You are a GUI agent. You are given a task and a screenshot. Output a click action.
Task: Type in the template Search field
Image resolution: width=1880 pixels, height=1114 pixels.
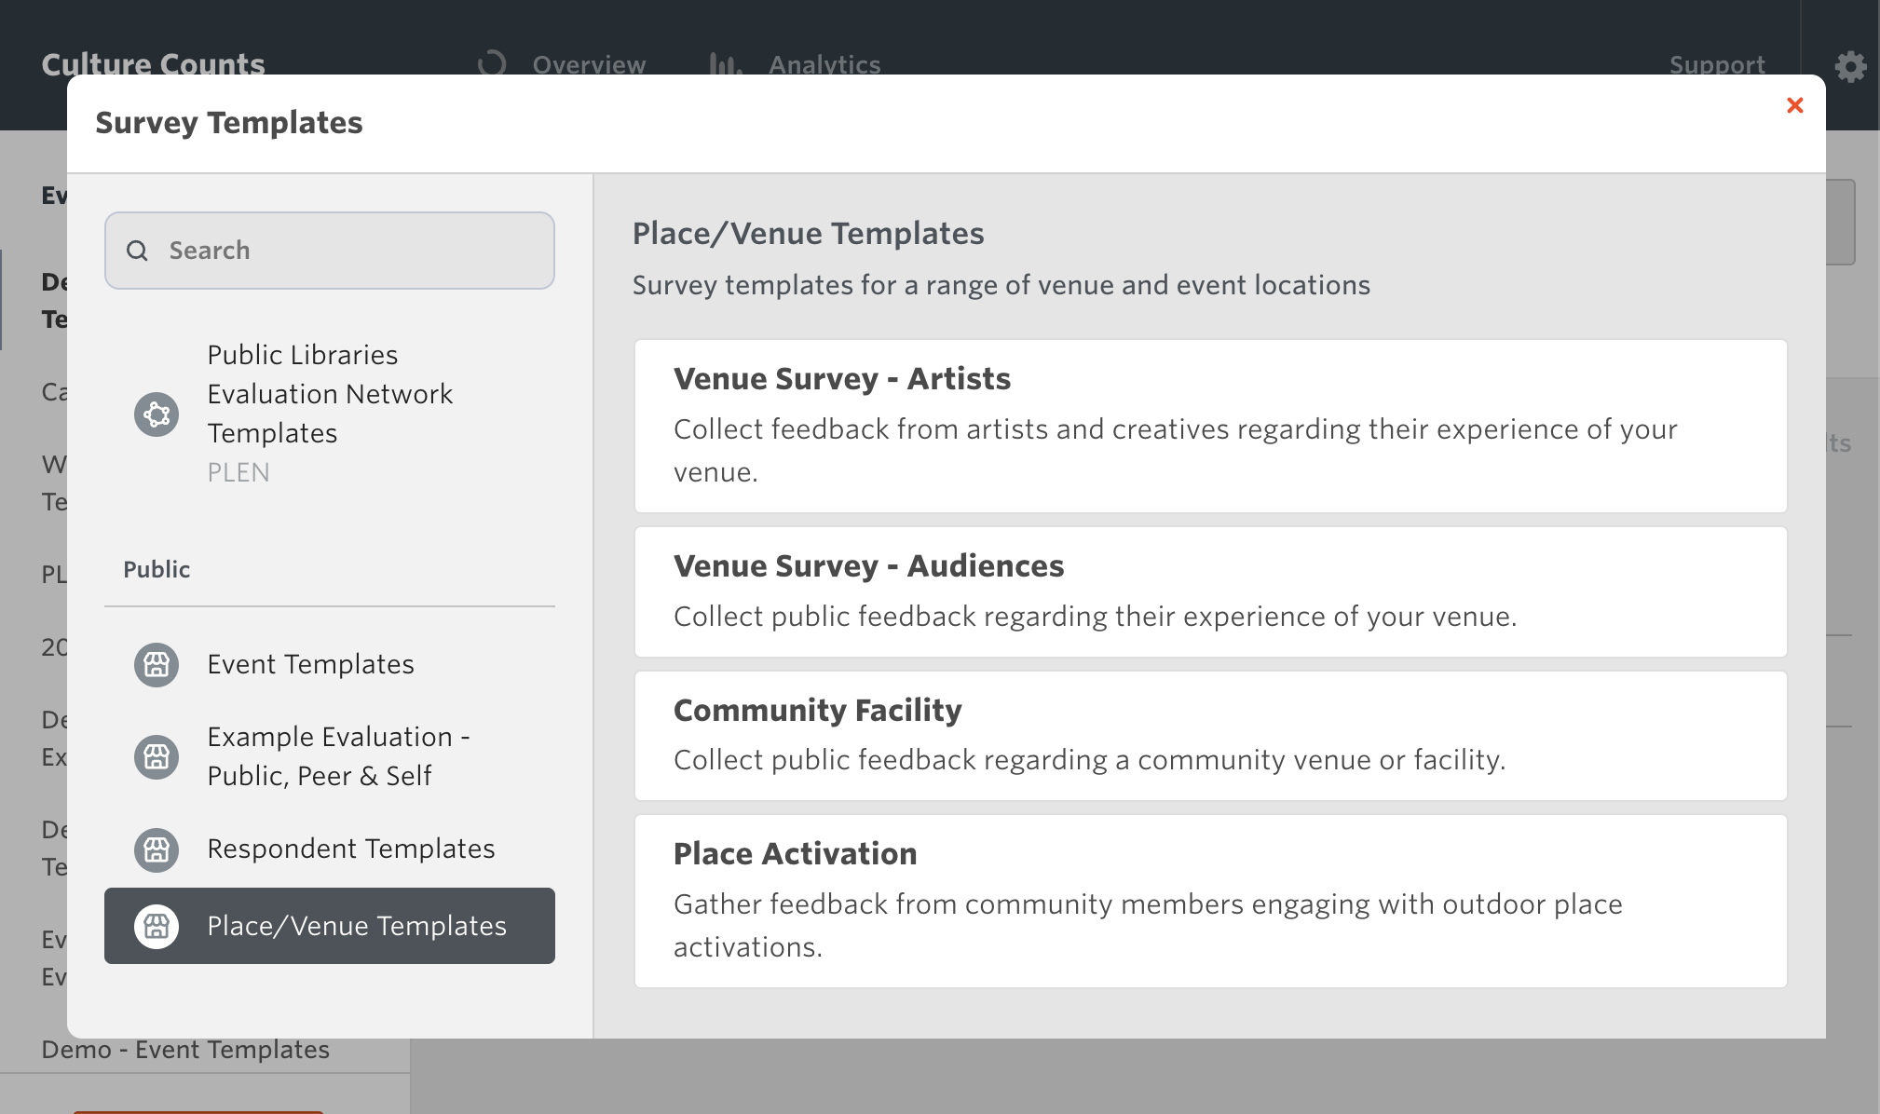pos(354,251)
